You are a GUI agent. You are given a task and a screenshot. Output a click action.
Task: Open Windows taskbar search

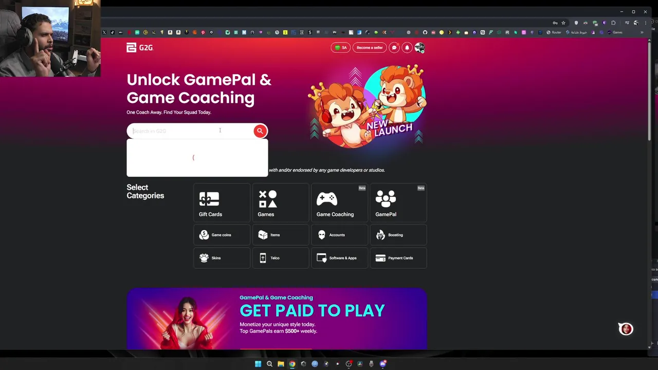269,364
